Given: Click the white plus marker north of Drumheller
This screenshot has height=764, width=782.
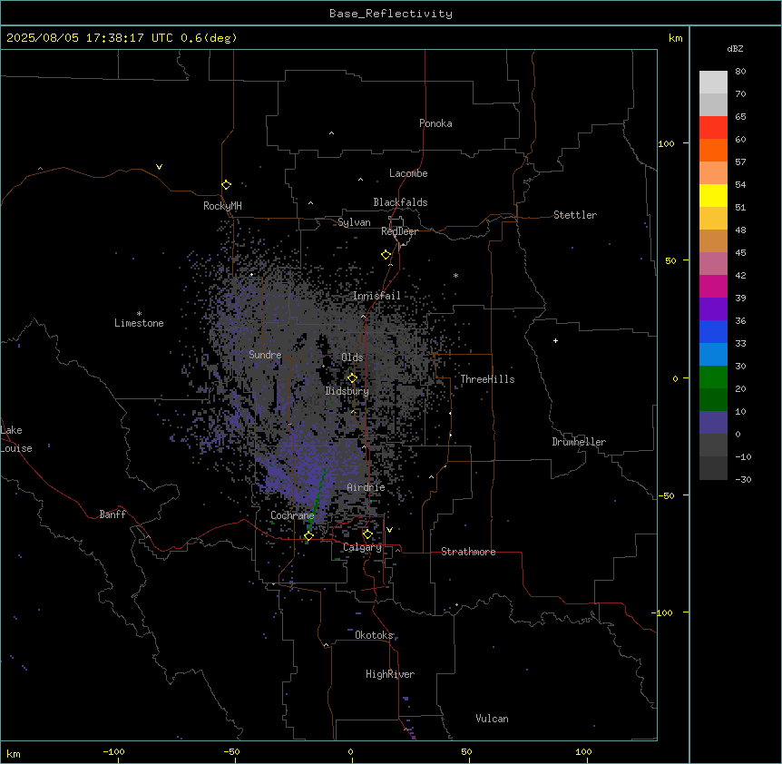Looking at the screenshot, I should click(555, 340).
